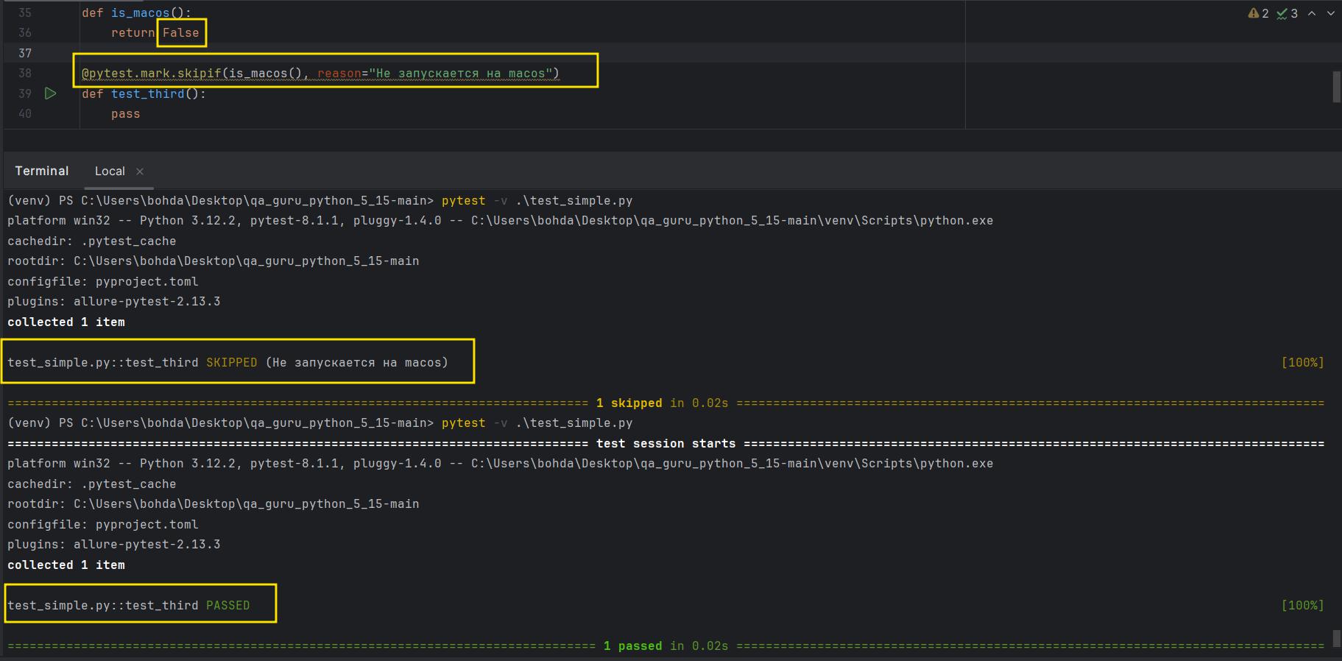Screen dimensions: 1342x661
Task: Jump to next highlighted error with the down arrow
Action: point(1331,13)
